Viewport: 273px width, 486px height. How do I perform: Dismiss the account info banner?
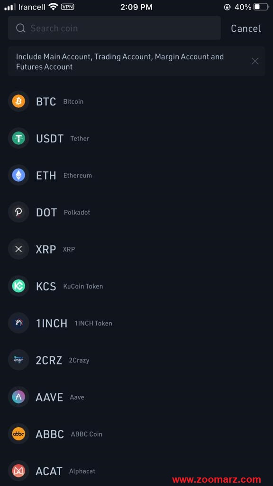[255, 61]
